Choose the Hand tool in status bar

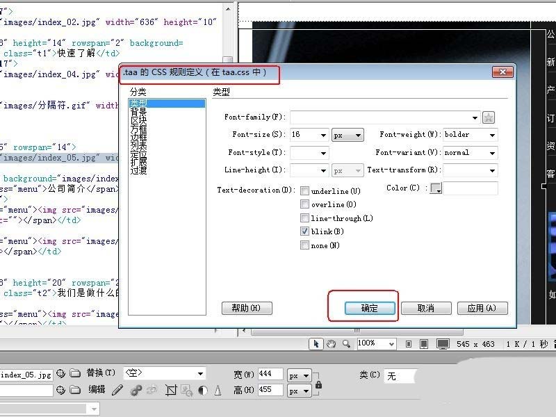(x=332, y=344)
